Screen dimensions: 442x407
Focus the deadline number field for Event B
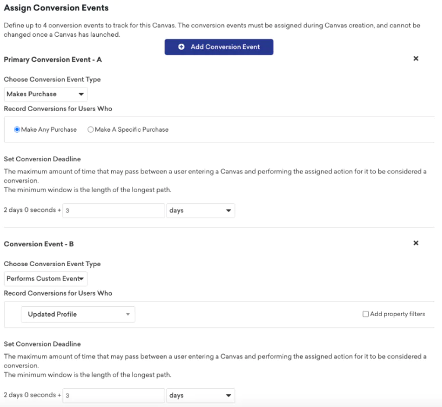[113, 396]
